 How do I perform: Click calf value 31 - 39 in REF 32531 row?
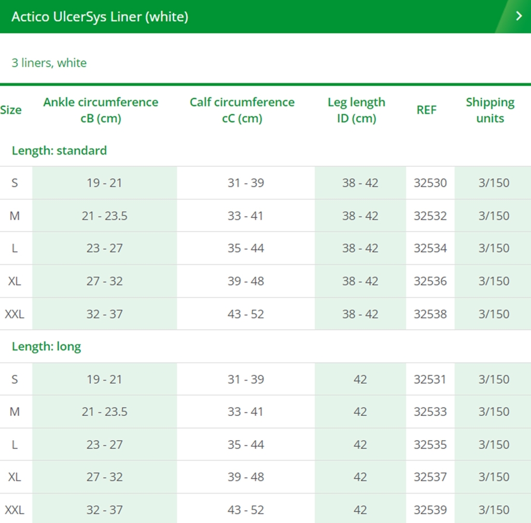[245, 380]
